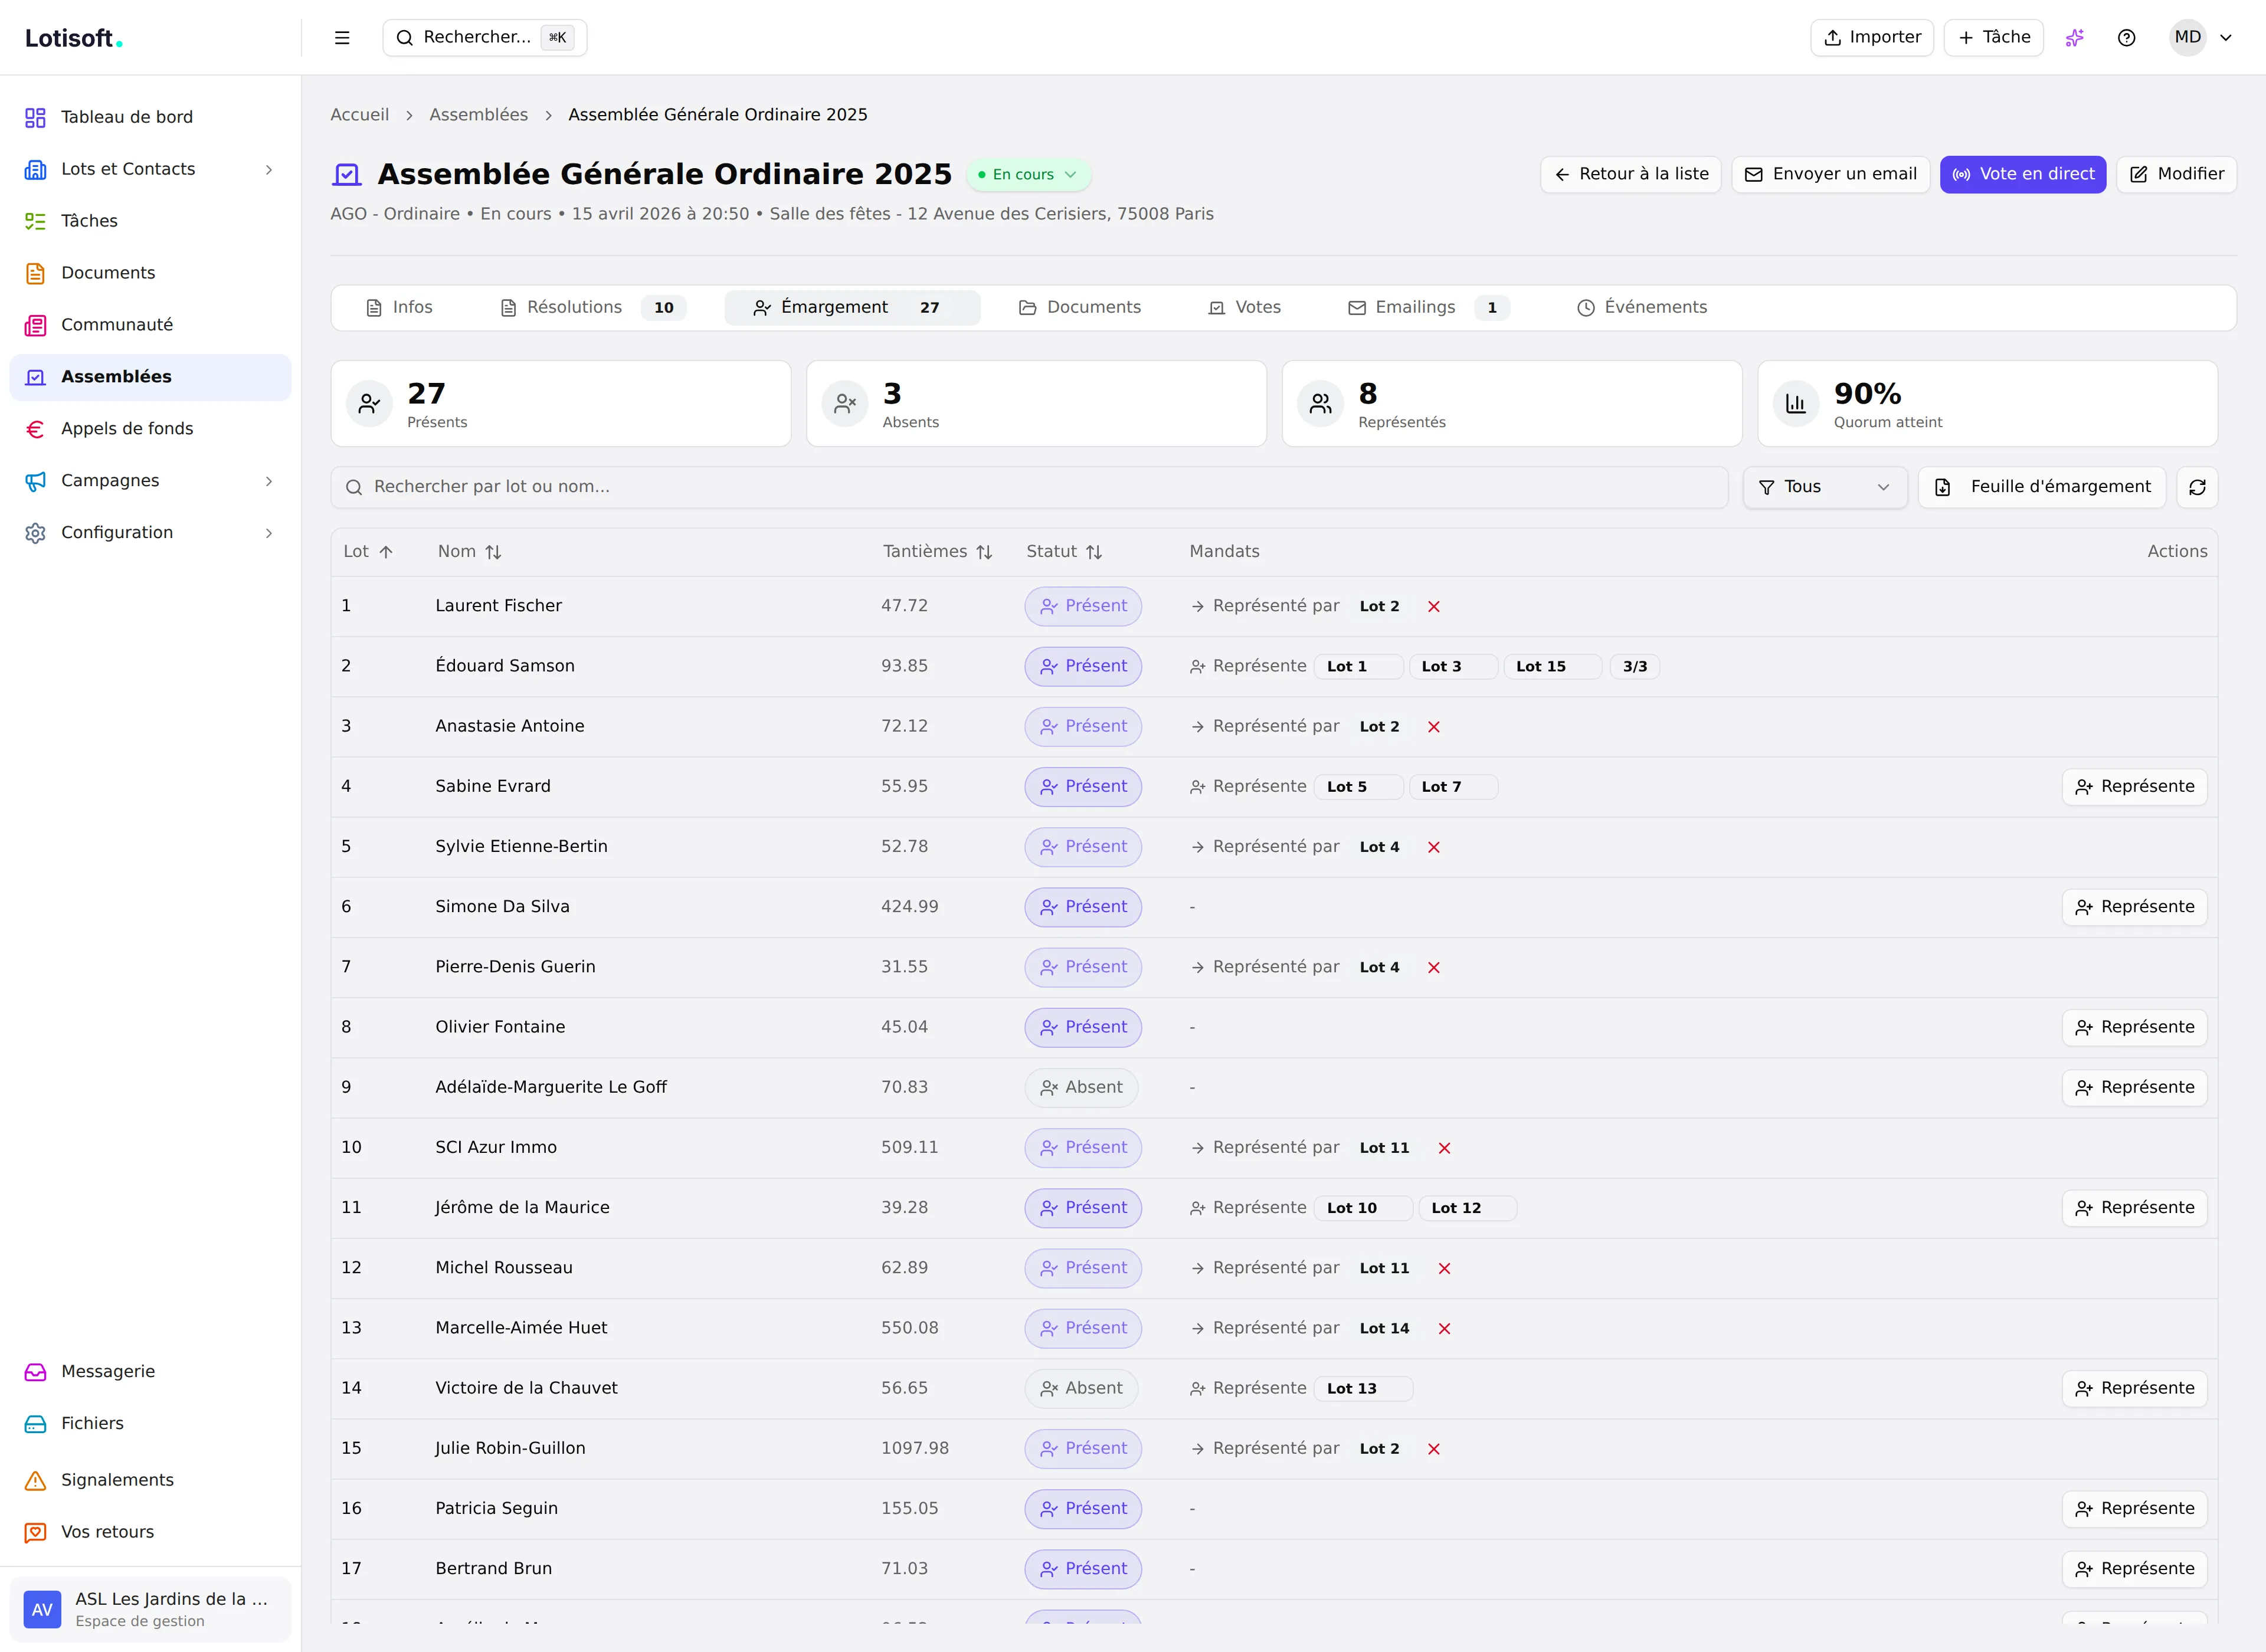Start Vote en direct

(2023, 175)
